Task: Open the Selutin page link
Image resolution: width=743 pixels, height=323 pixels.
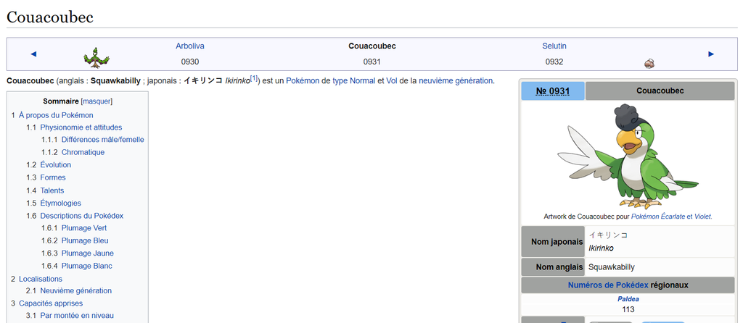Action: click(x=554, y=46)
